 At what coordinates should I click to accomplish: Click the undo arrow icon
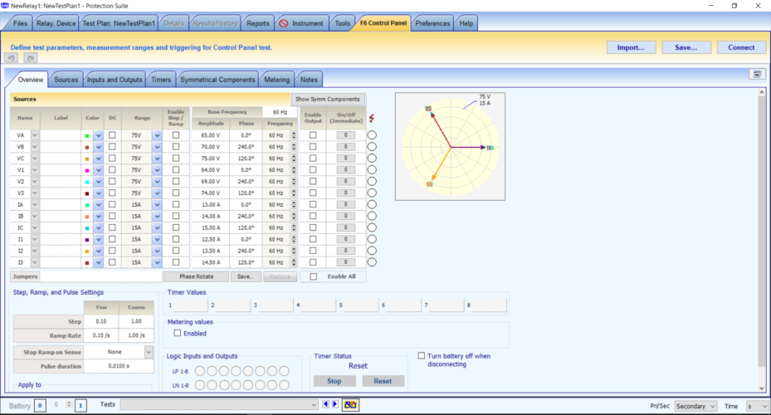pos(12,58)
